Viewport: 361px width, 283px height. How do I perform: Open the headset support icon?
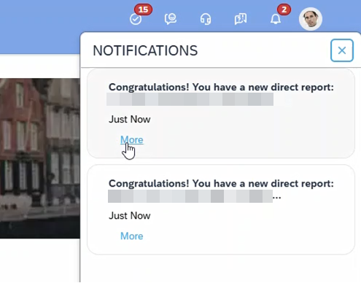point(206,19)
